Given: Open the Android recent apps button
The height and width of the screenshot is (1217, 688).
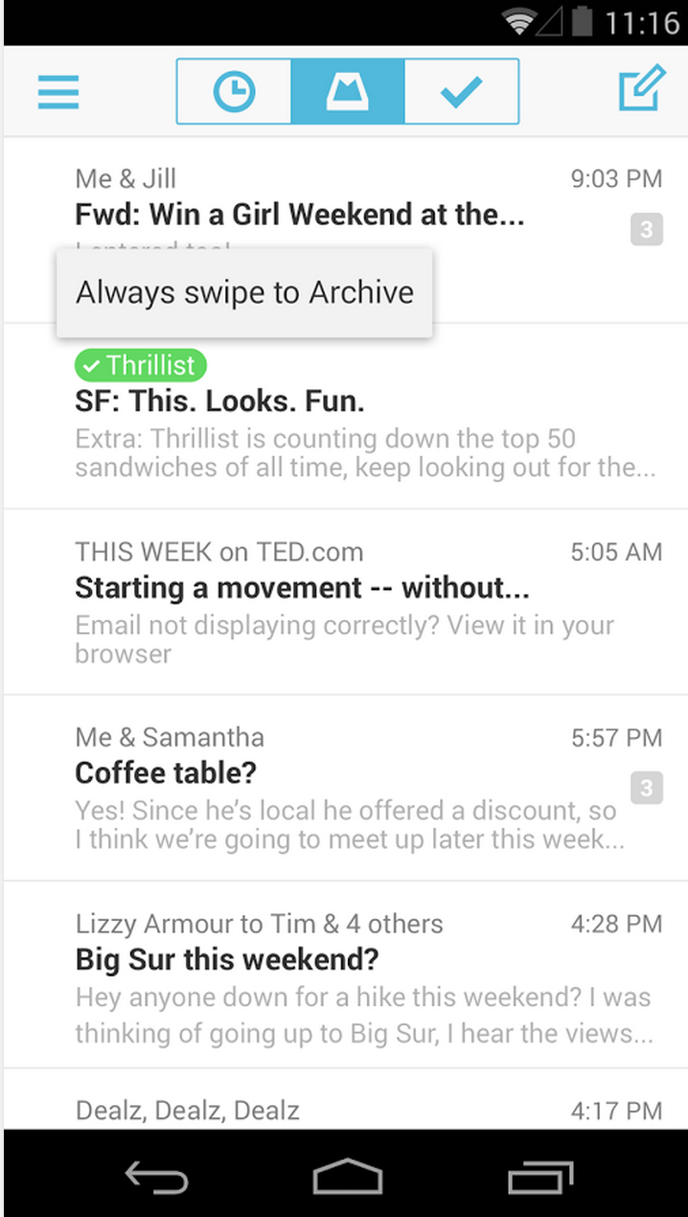Looking at the screenshot, I should [540, 1176].
